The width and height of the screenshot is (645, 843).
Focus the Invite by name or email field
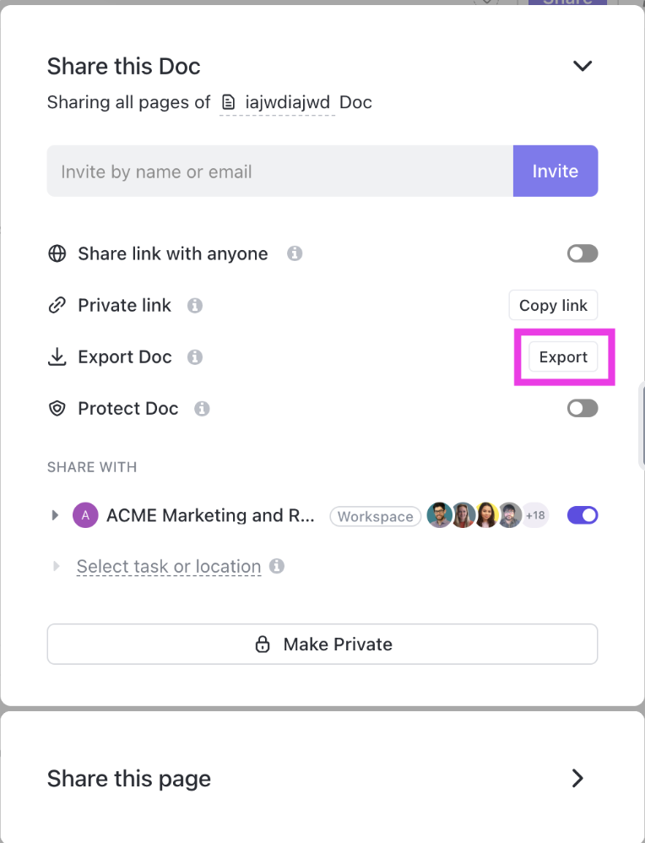279,171
